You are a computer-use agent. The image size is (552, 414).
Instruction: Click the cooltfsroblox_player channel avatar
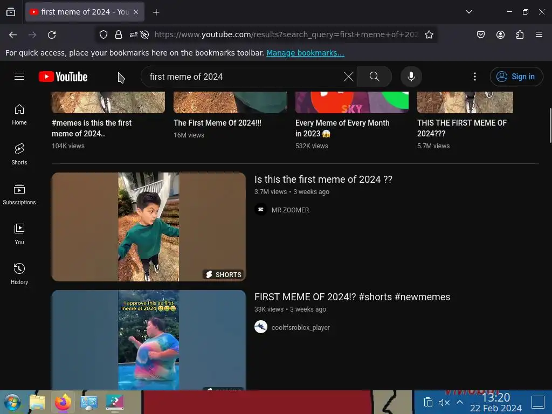click(x=261, y=327)
